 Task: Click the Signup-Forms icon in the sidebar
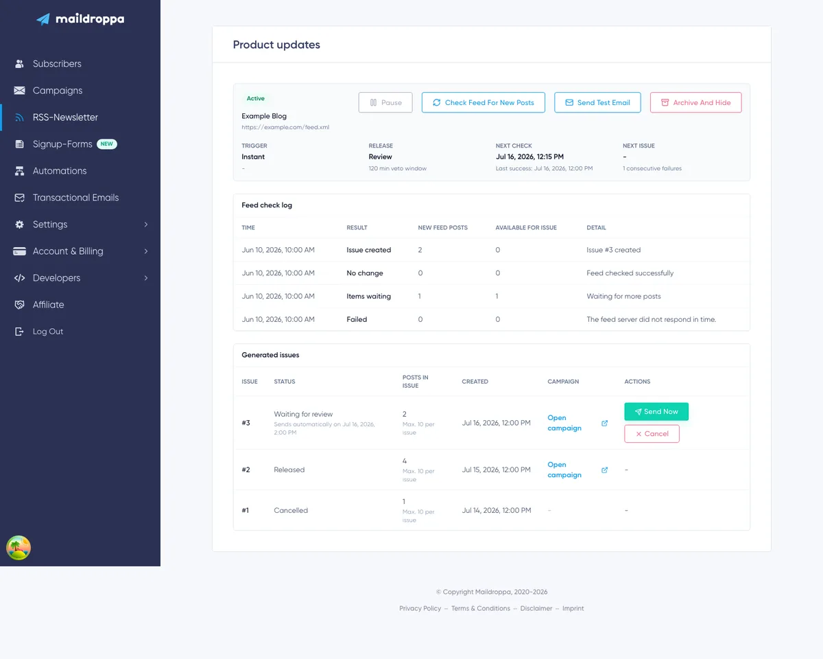(19, 144)
